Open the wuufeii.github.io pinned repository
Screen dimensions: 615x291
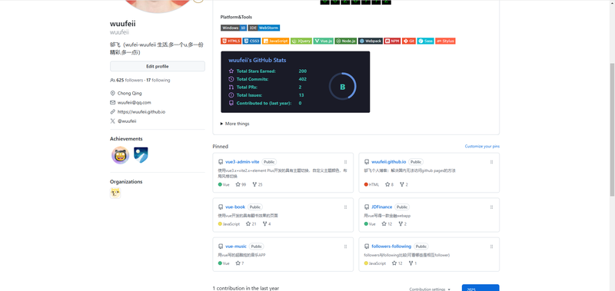pyautogui.click(x=389, y=162)
